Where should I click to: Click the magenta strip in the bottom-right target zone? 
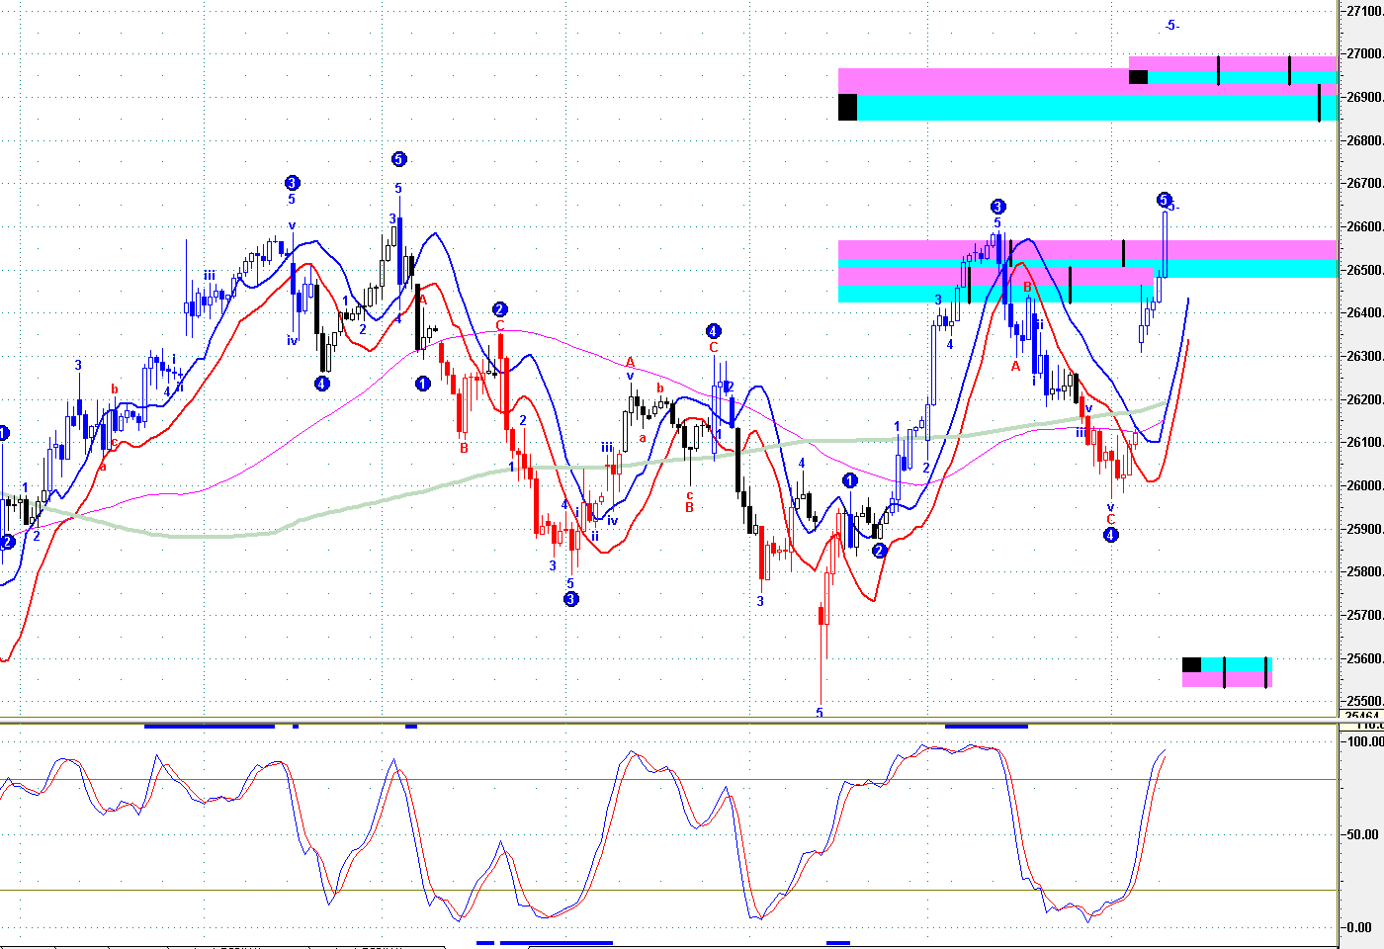(1226, 680)
